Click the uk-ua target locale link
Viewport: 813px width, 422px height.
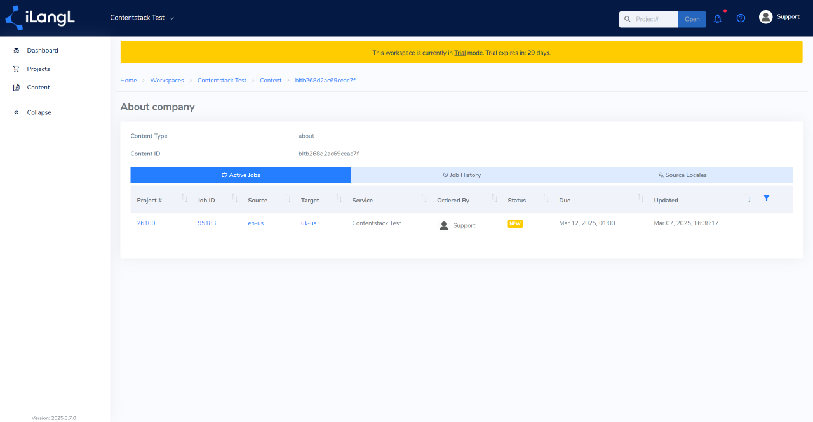[x=309, y=223]
